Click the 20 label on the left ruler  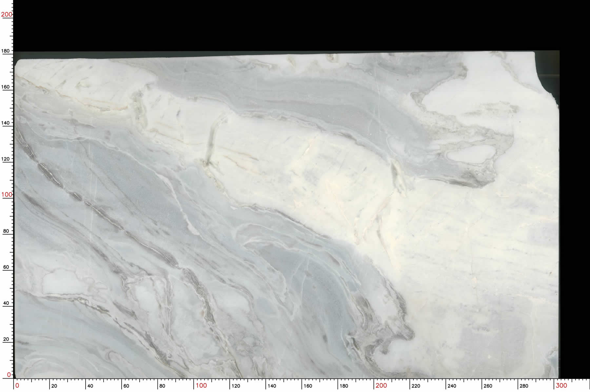point(6,339)
